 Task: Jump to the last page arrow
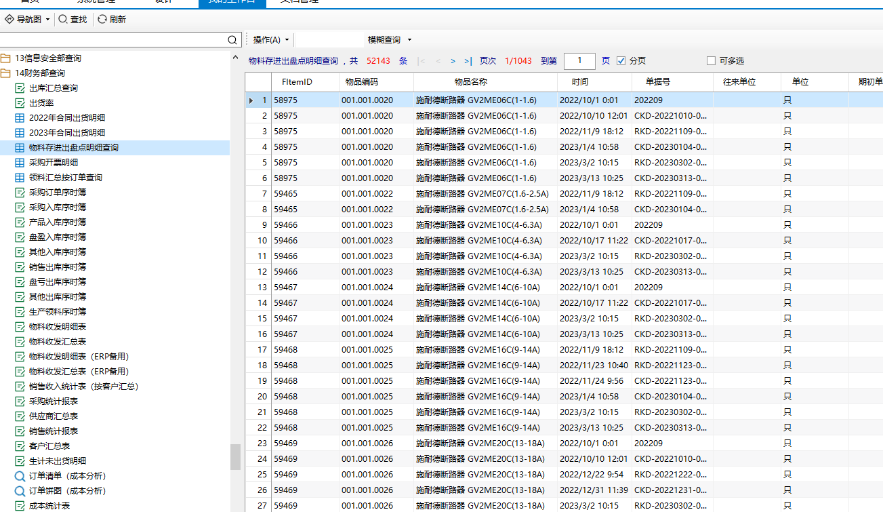468,61
